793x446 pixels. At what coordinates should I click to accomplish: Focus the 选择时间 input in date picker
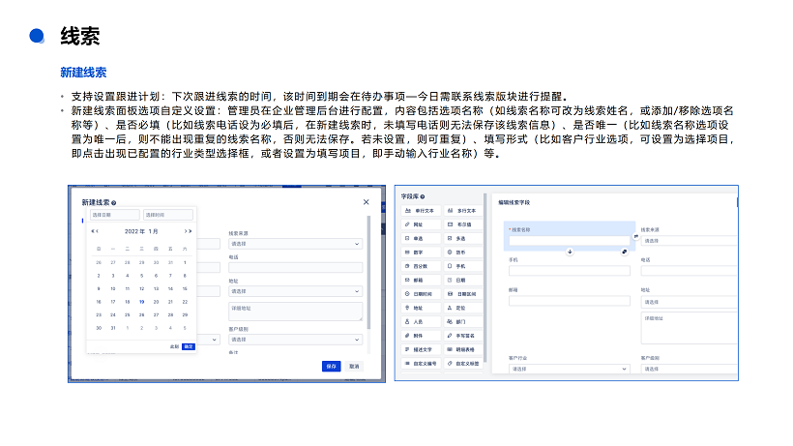click(x=168, y=215)
